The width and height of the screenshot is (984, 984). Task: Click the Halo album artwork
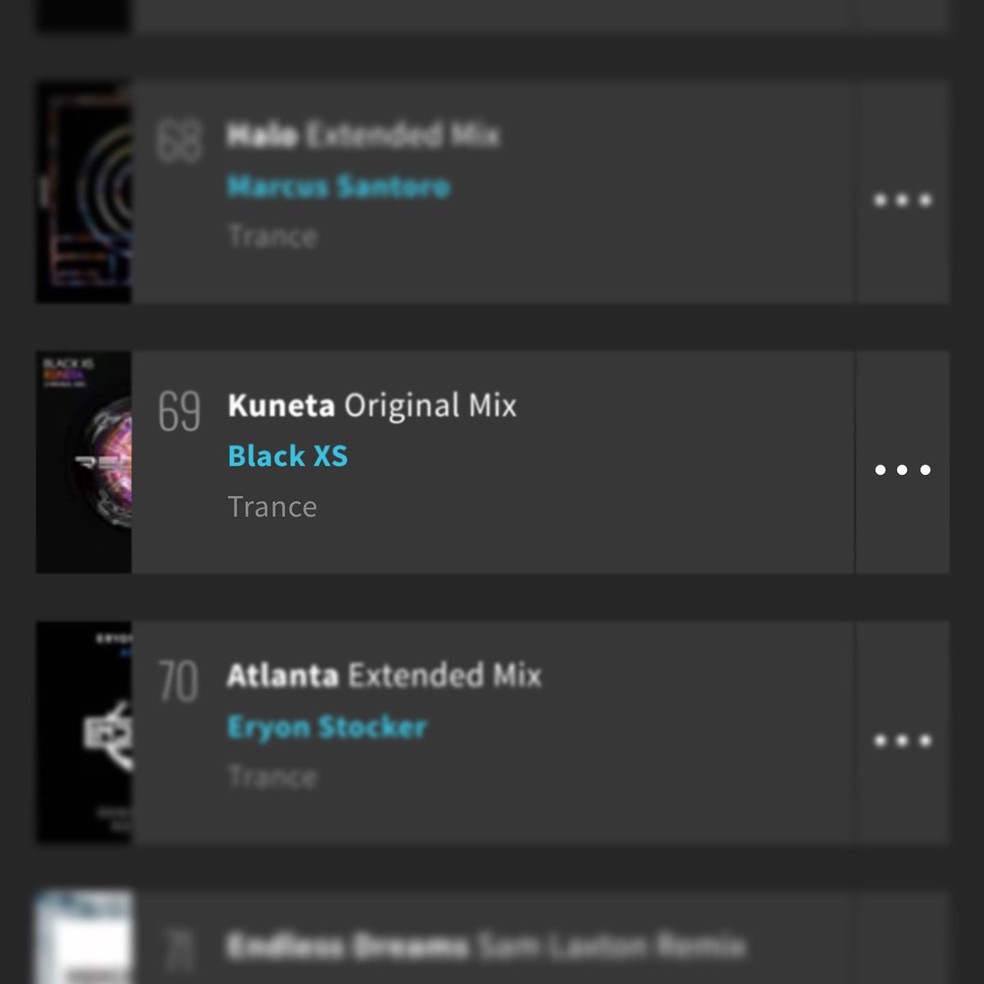[x=84, y=193]
